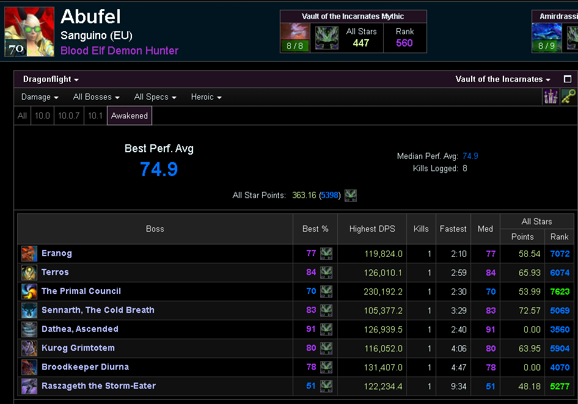Viewport: 578px width, 404px height.
Task: Click Eranog's highest DPS 119,824.0
Action: pos(383,254)
